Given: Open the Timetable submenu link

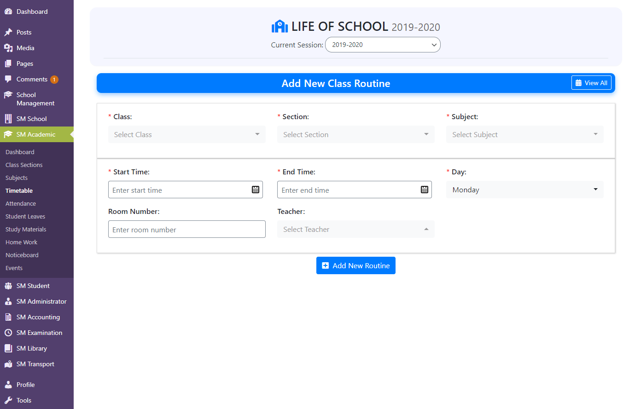Looking at the screenshot, I should [x=19, y=190].
